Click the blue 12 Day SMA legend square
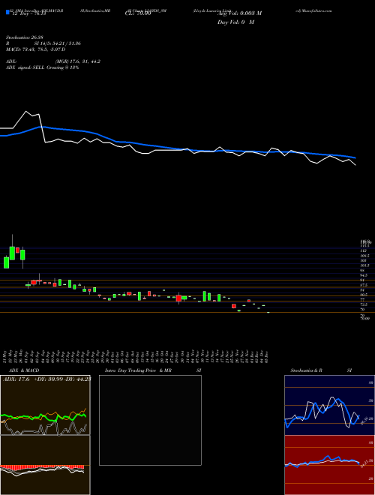 pyautogui.click(x=7, y=13)
